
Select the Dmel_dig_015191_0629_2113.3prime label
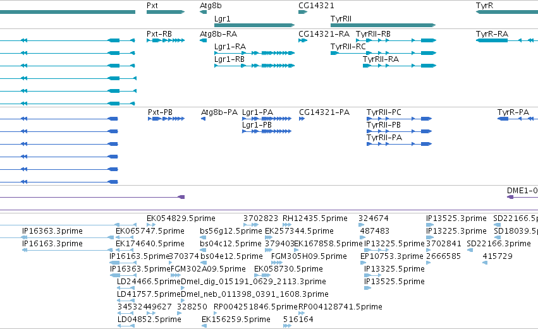(254, 282)
